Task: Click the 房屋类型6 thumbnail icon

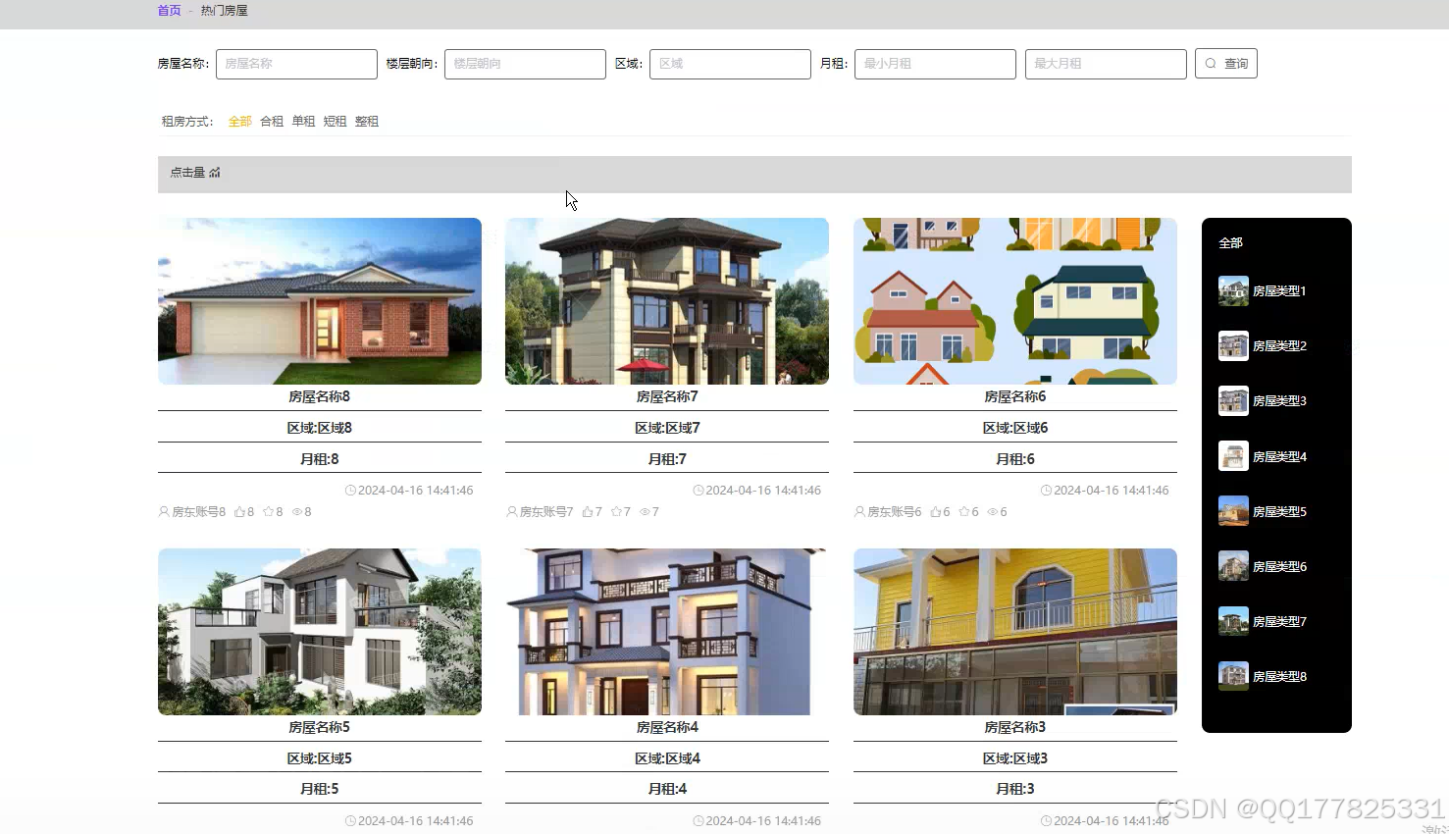Action: [1233, 566]
